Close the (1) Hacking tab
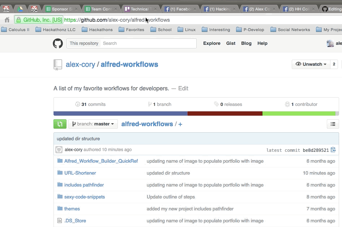 234,9
